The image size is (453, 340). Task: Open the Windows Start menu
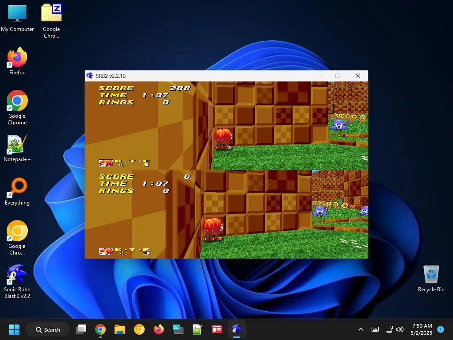point(14,329)
